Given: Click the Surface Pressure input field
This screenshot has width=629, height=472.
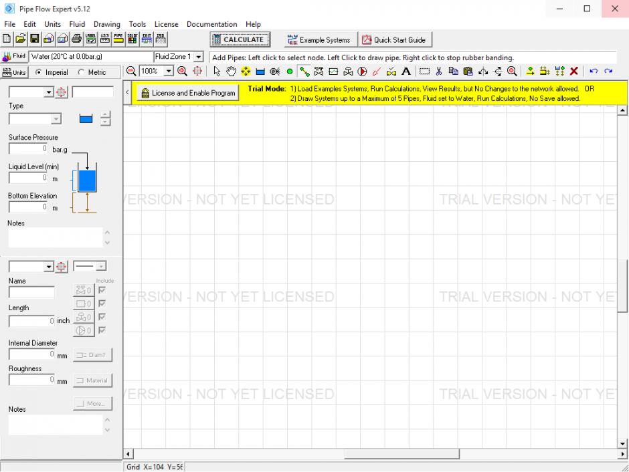Looking at the screenshot, I should [x=29, y=148].
